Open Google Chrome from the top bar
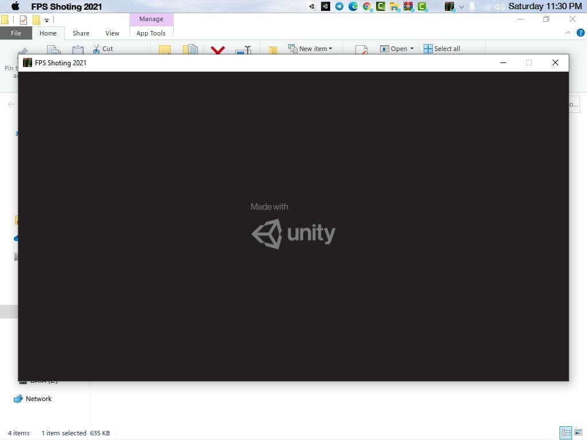The width and height of the screenshot is (587, 440). [x=367, y=6]
